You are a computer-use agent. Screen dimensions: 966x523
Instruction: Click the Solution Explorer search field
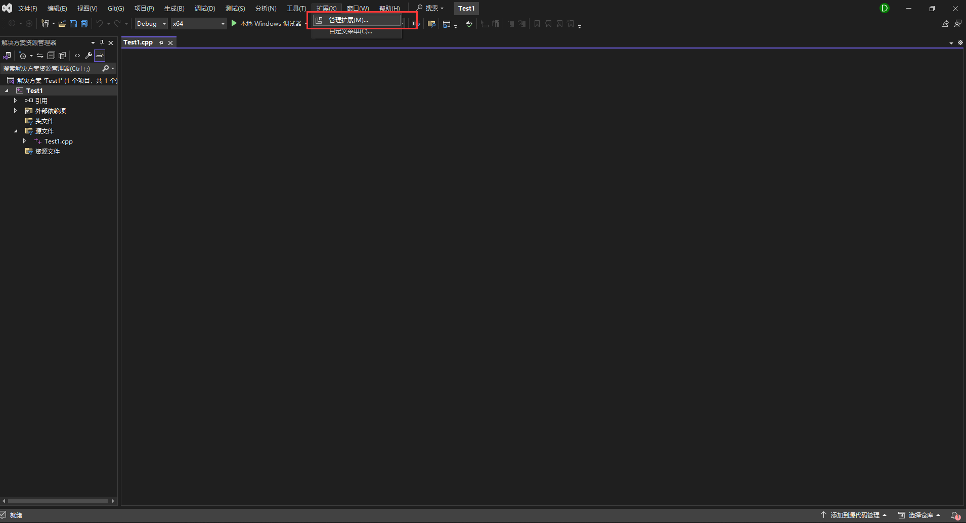click(50, 68)
